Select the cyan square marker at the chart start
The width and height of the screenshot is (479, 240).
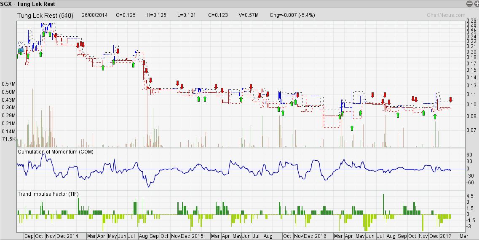21,50
